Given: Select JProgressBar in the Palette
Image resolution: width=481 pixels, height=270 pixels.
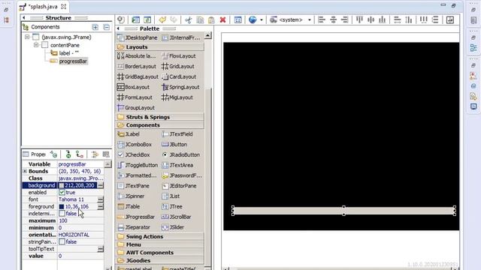Looking at the screenshot, I should coord(136,217).
